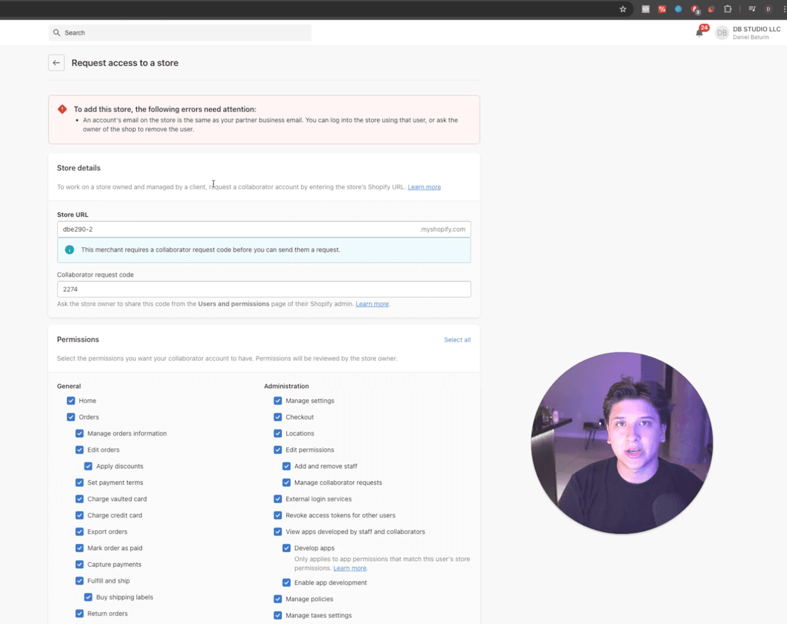Click into the Store URL field
Screen dimensions: 787x624
[264, 229]
